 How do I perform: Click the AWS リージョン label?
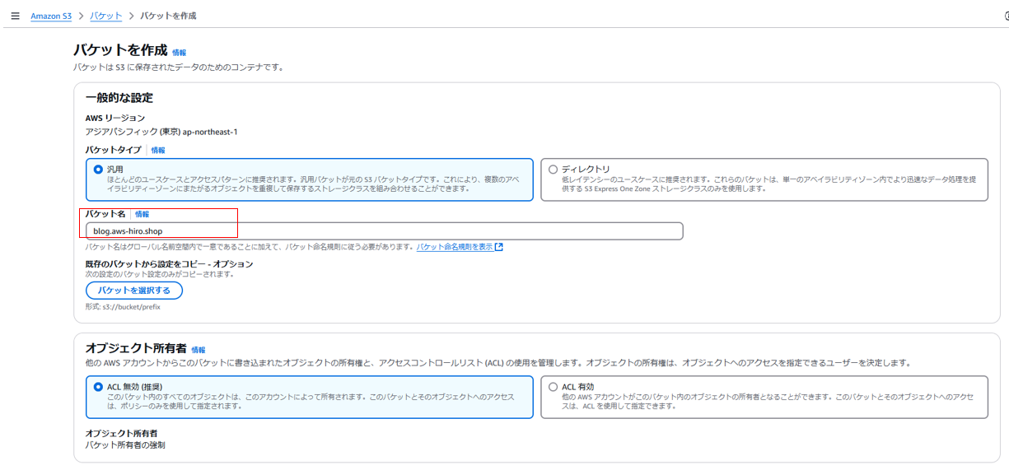coord(115,119)
